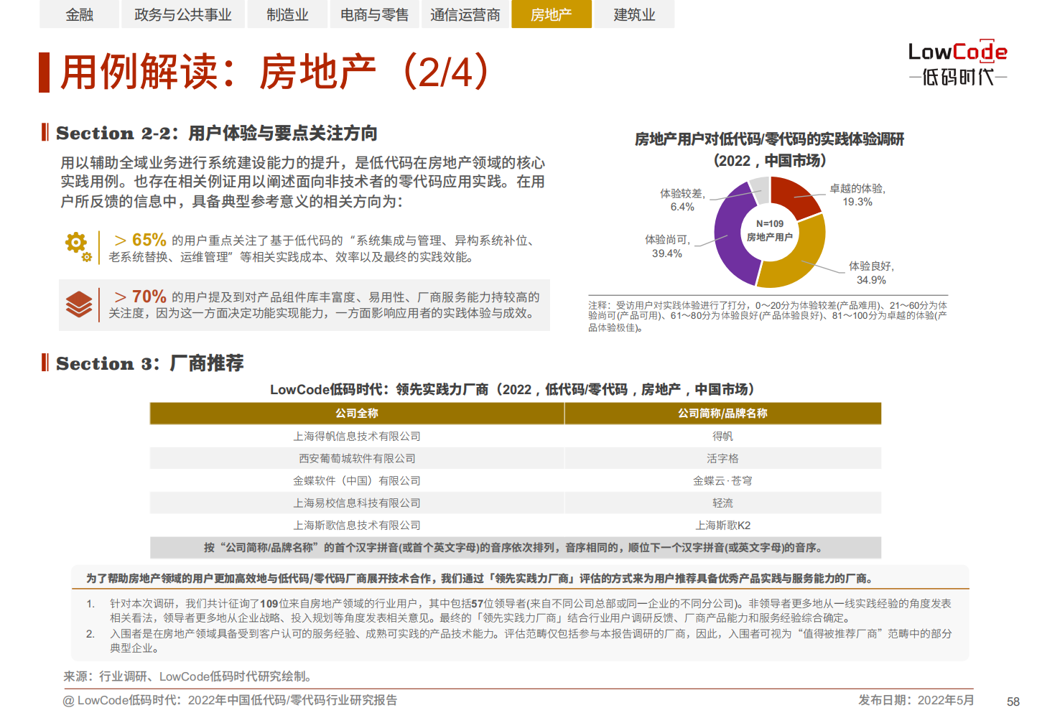This screenshot has height=718, width=1037.
Task: Click the stacked layers icon beside 70%
Action: point(79,304)
